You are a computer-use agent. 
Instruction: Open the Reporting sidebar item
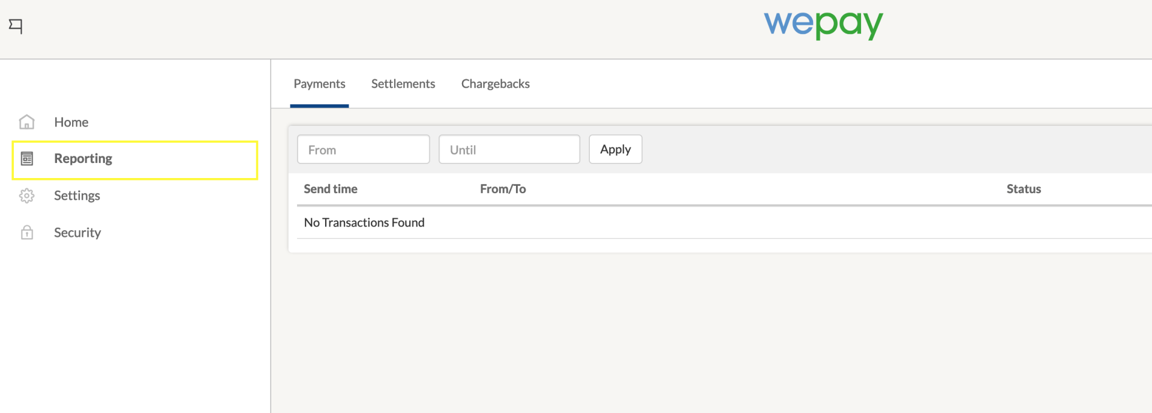click(x=83, y=159)
